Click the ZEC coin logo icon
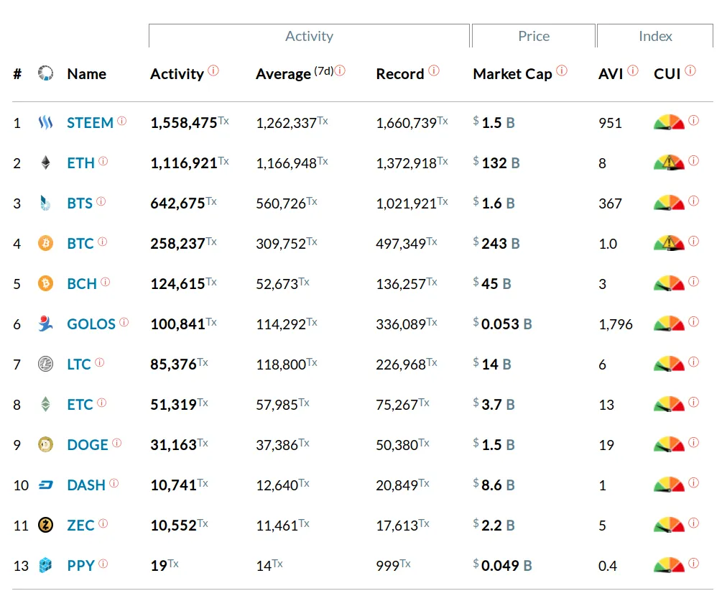727x596 pixels. tap(45, 525)
